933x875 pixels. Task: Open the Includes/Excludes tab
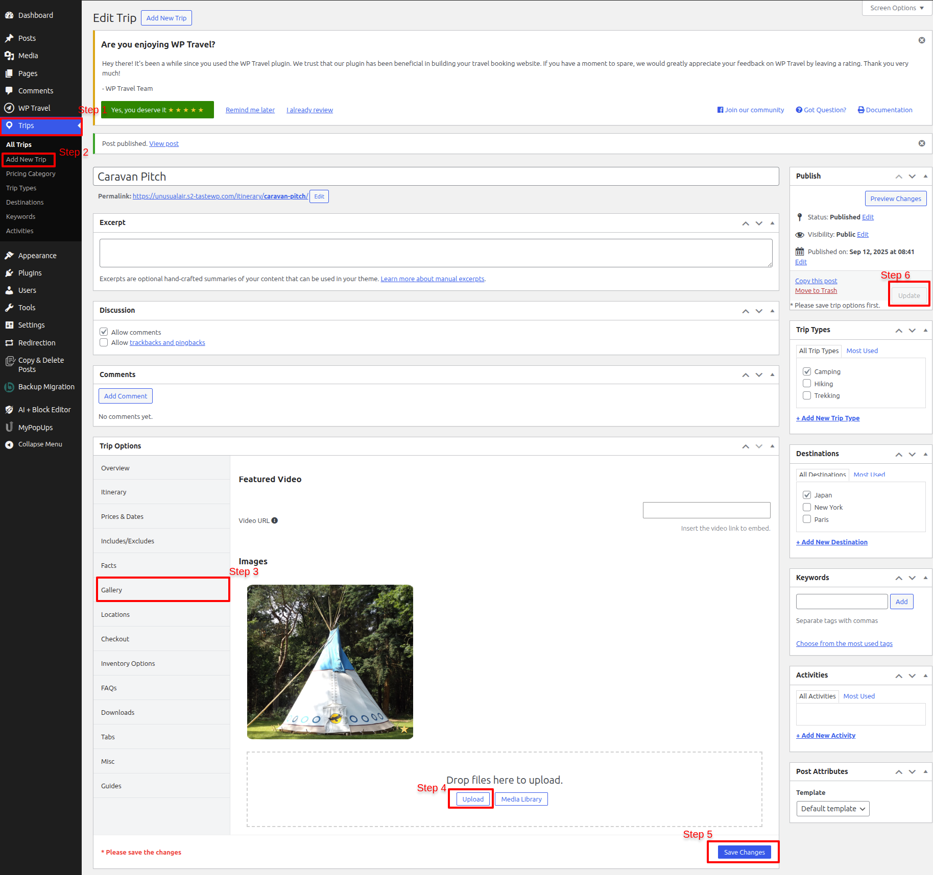coord(161,541)
